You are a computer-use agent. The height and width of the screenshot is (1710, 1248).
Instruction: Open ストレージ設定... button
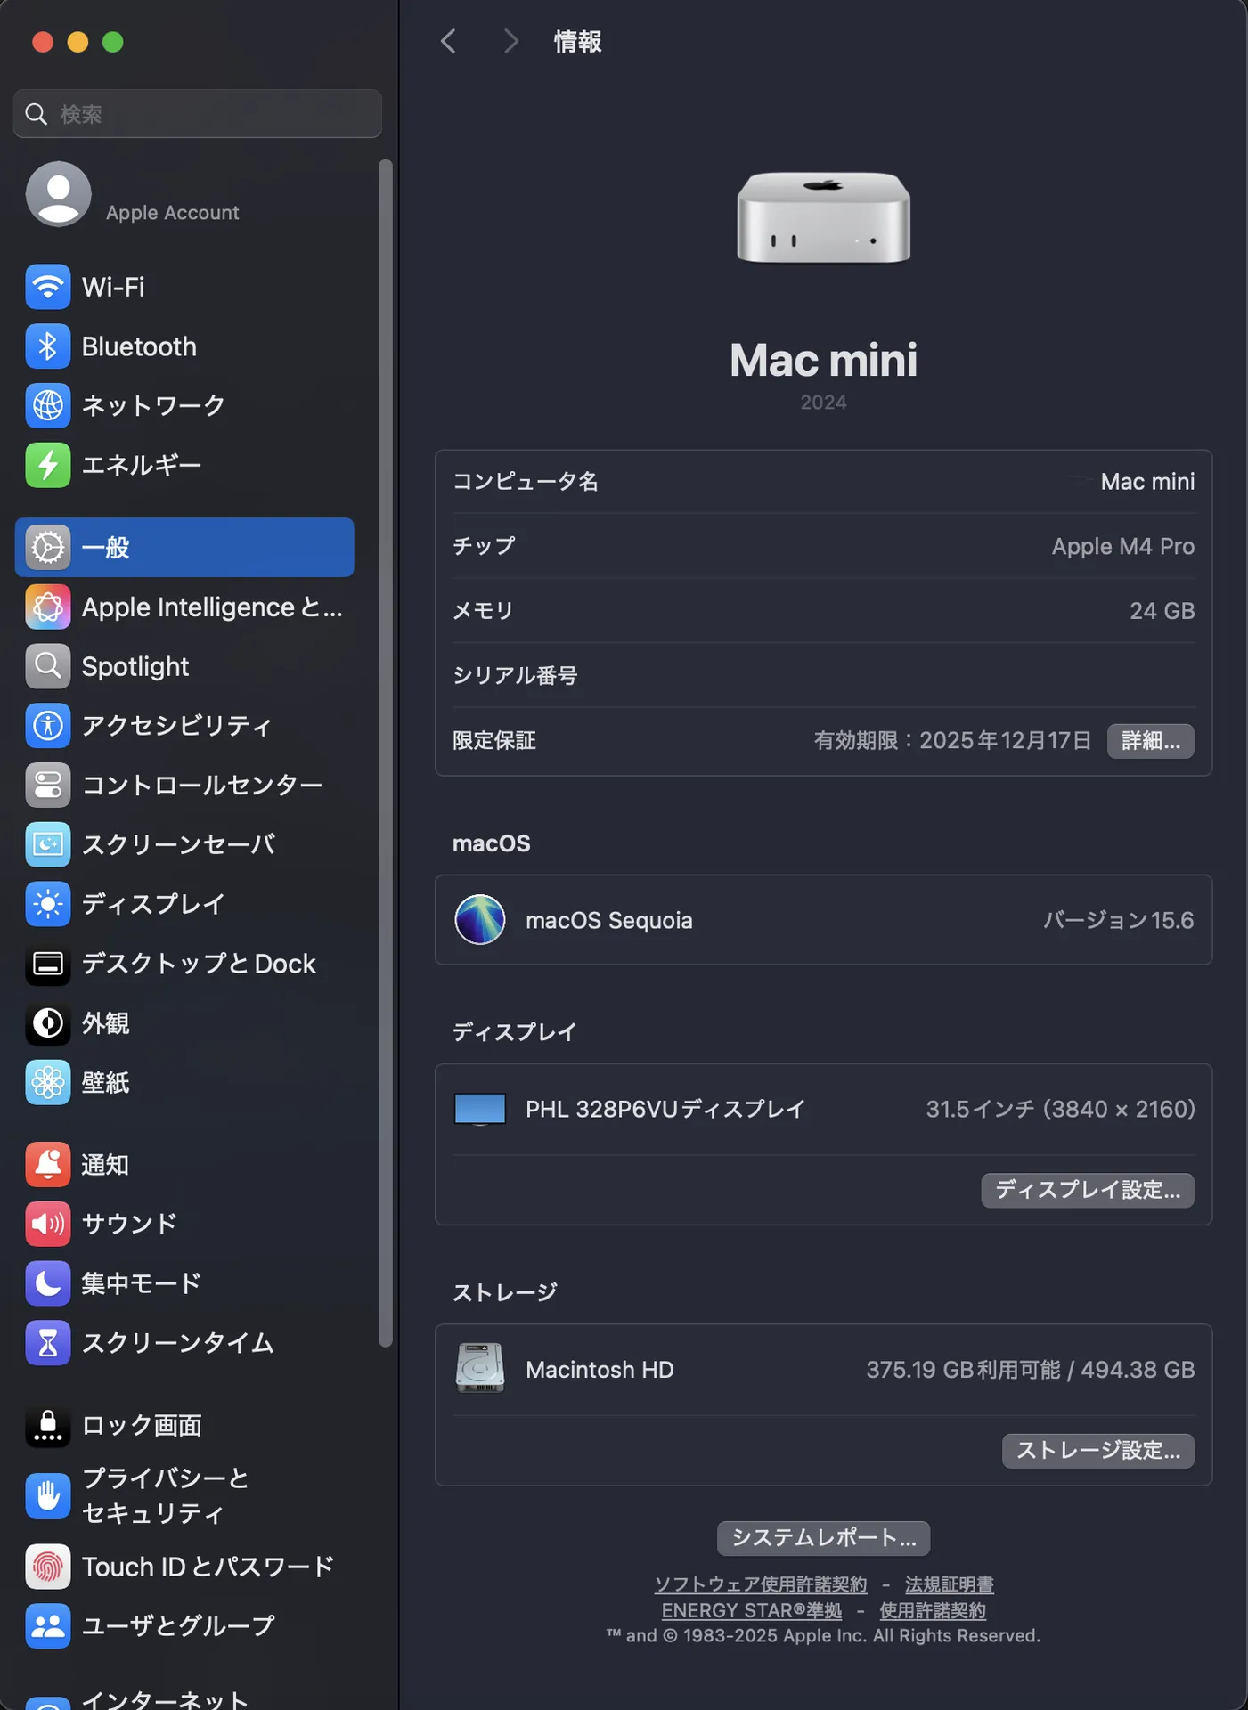(x=1098, y=1451)
